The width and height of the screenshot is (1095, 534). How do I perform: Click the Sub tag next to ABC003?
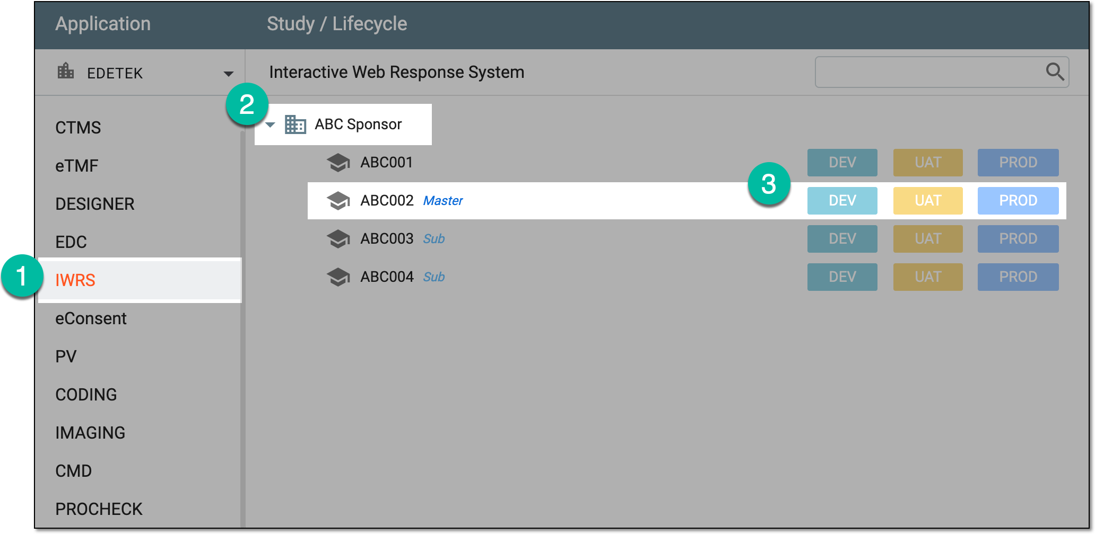[434, 239]
